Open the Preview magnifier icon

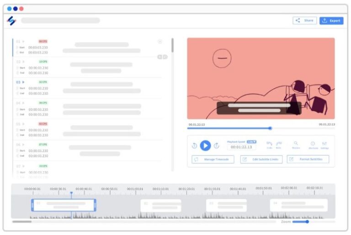296,144
